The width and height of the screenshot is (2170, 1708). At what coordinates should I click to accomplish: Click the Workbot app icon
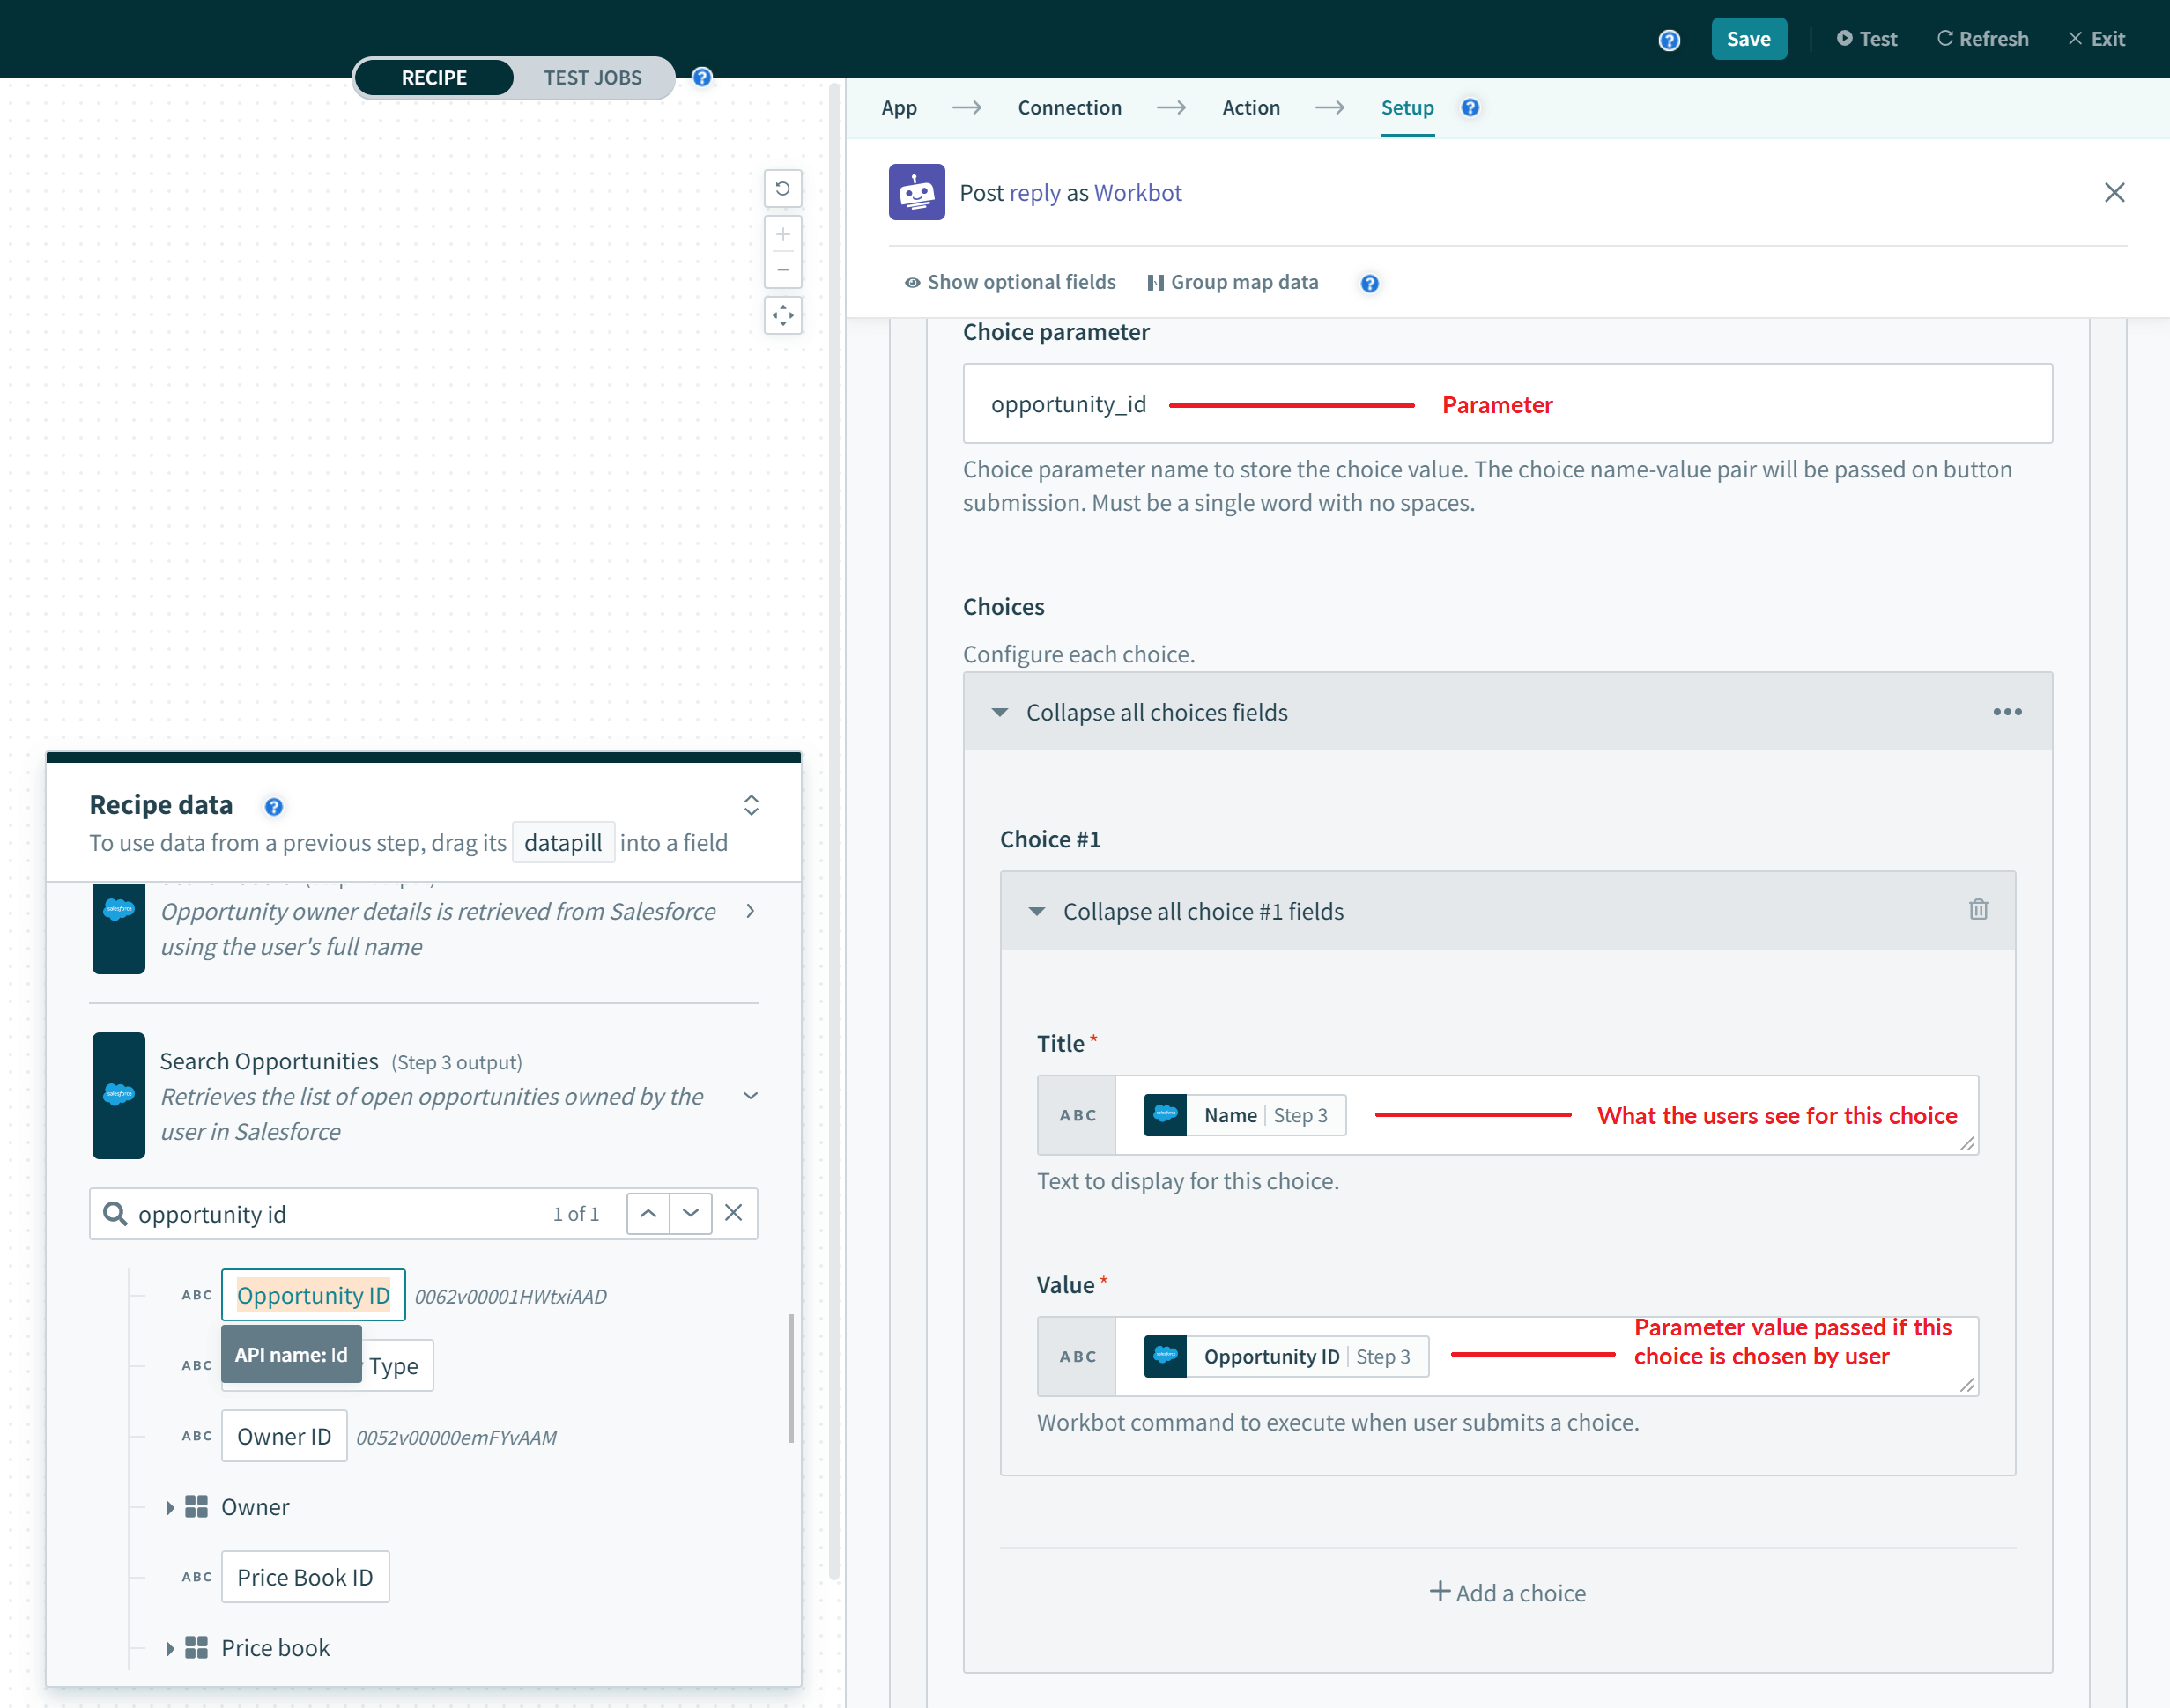pyautogui.click(x=916, y=192)
